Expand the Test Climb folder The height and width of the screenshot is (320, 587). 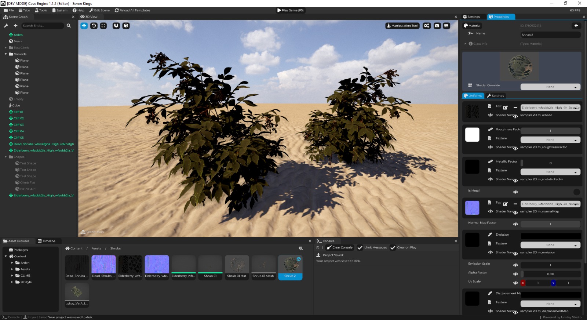coord(6,48)
